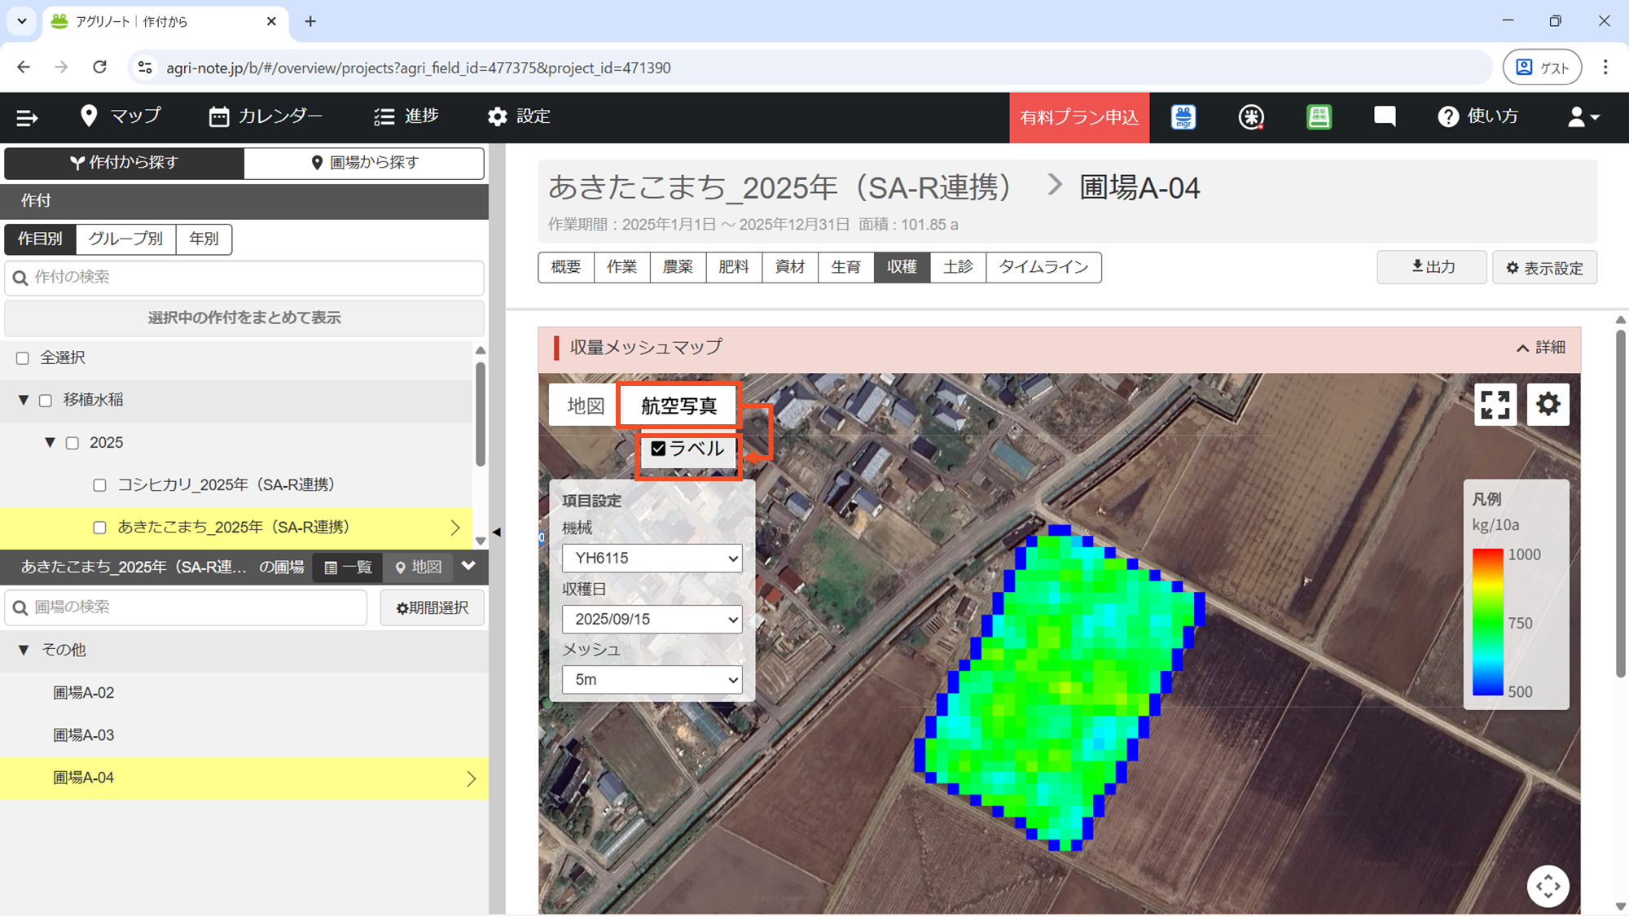
Task: Switch map to 地図 view
Action: coord(585,405)
